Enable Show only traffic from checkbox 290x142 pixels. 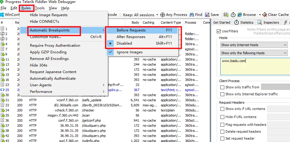pos(222,87)
